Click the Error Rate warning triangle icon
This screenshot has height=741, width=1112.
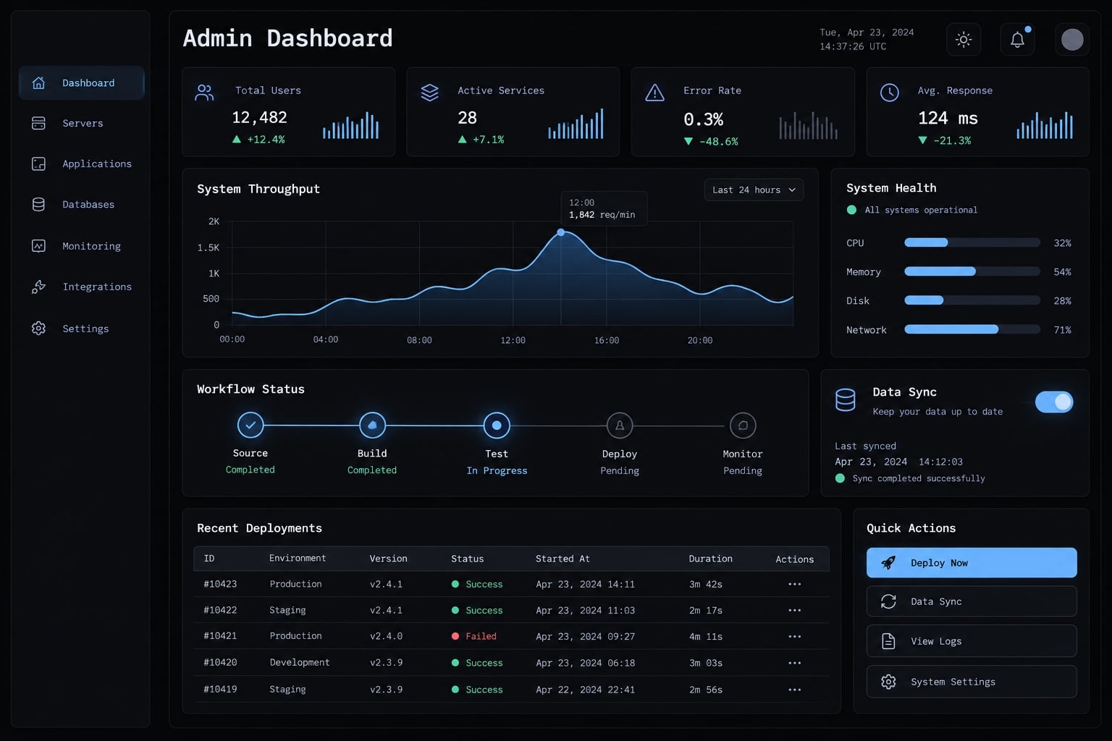(x=654, y=93)
